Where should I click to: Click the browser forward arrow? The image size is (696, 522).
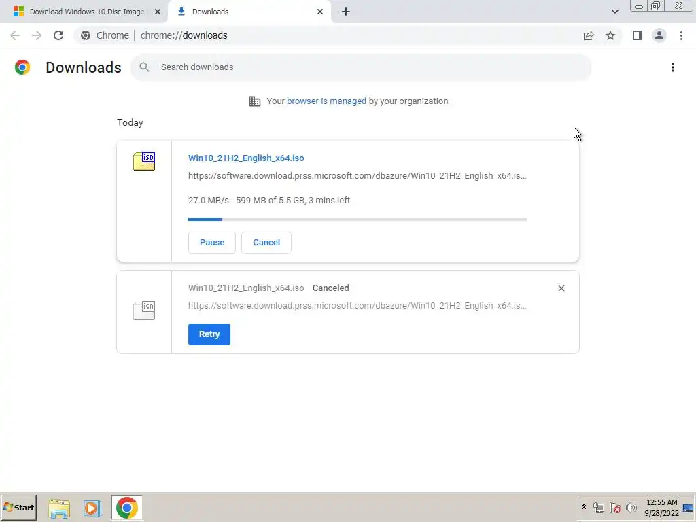tap(37, 35)
